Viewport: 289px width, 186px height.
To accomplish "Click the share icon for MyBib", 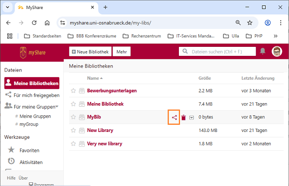I will (x=174, y=118).
